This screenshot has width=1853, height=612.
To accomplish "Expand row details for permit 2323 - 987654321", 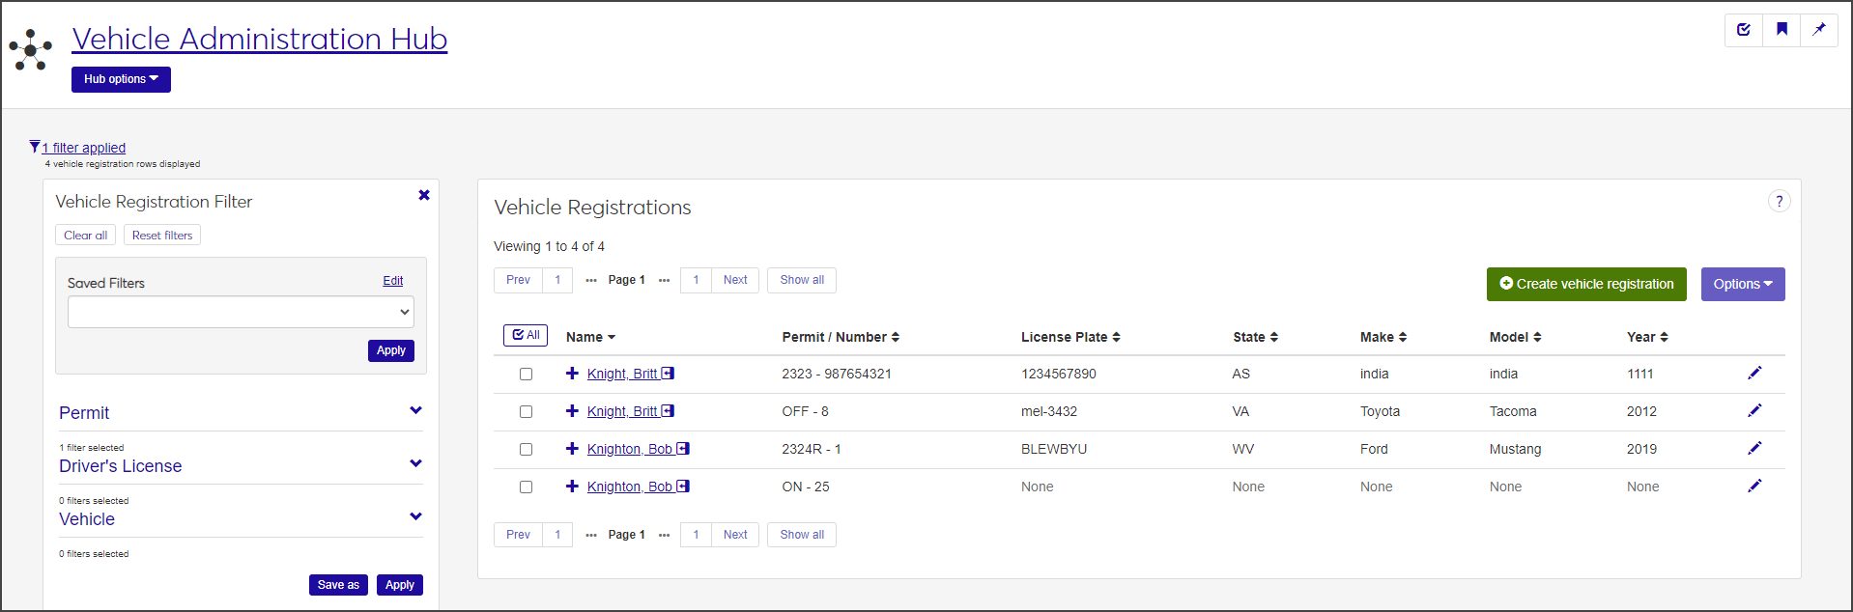I will point(572,374).
